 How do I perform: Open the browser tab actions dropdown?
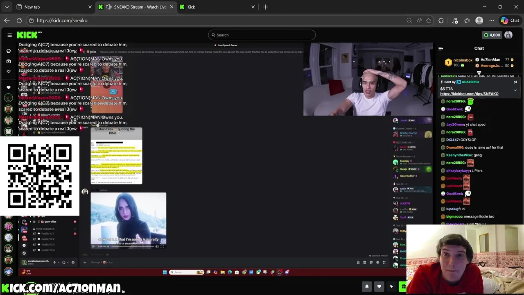(7, 7)
